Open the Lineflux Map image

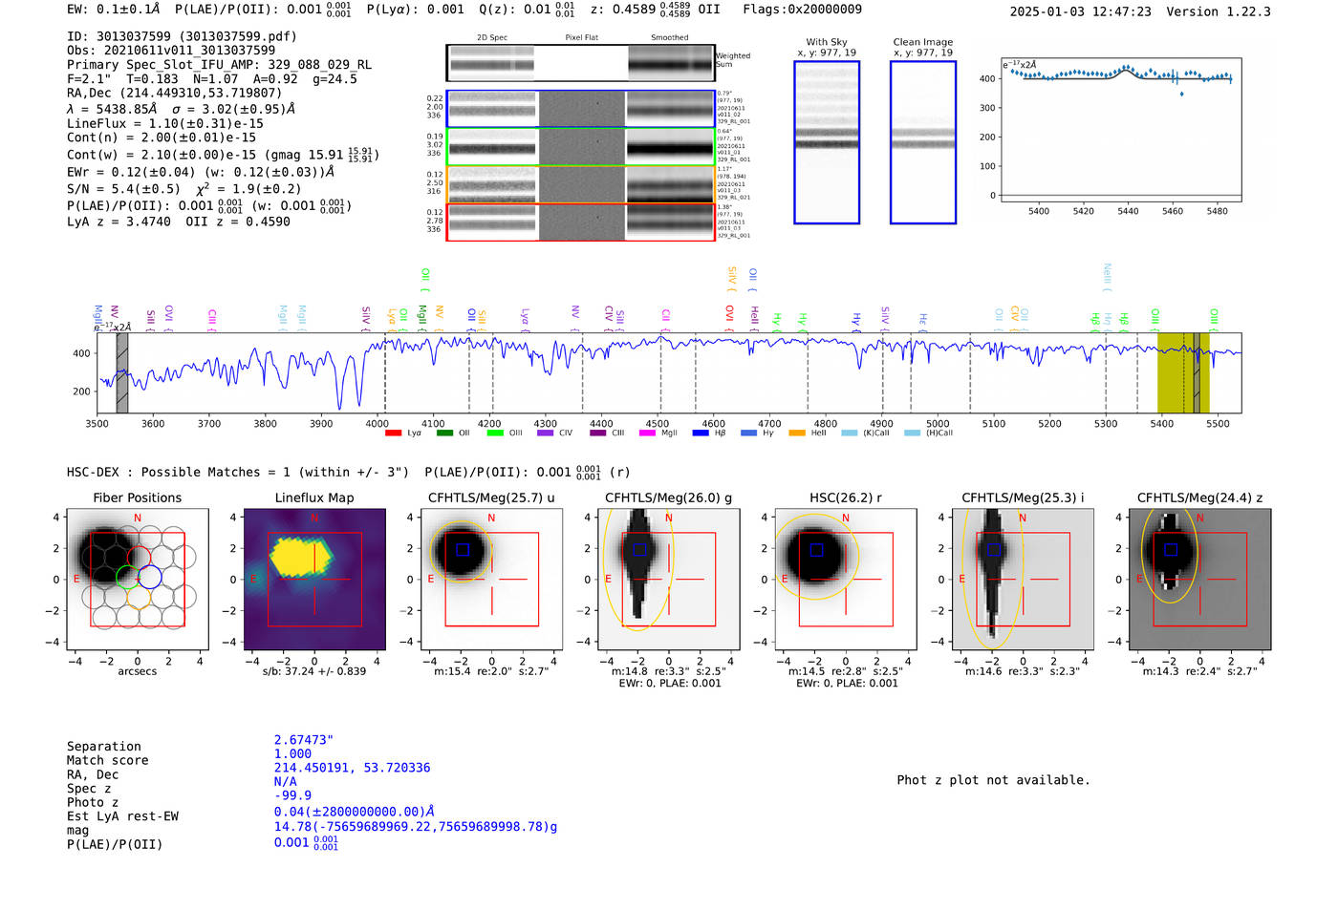click(x=314, y=580)
